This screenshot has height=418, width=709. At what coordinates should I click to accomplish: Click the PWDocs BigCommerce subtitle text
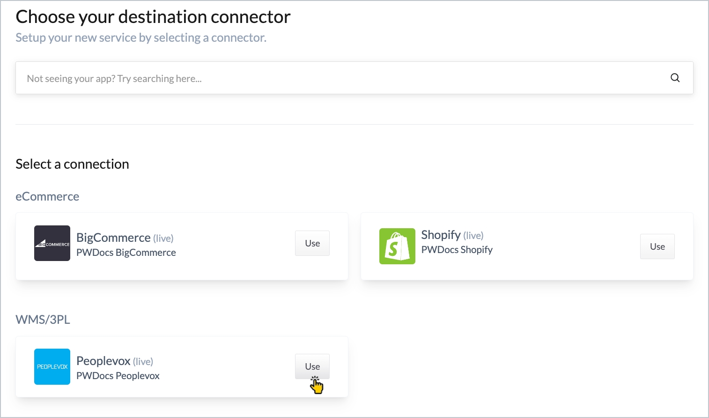pos(126,253)
